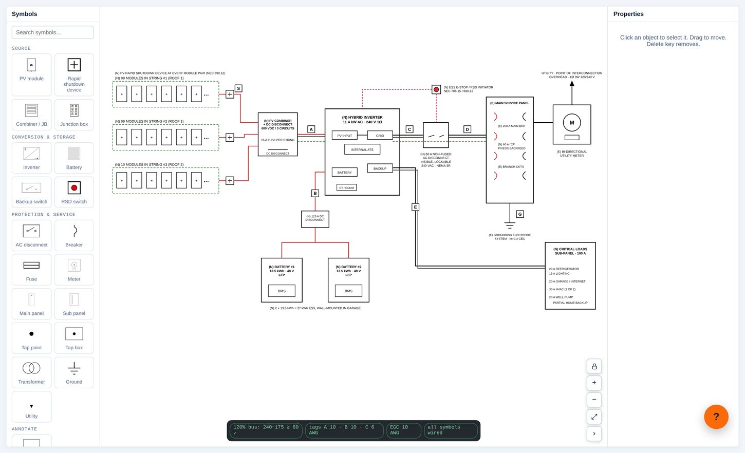Screen dimensions: 745x453
Task: Click the EGC 10 AWG status chip
Action: (403, 430)
